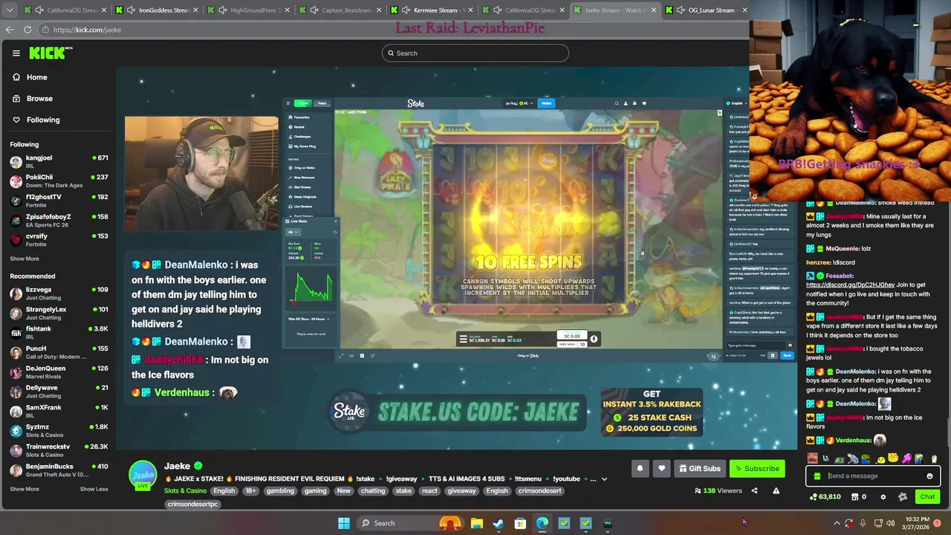Viewport: 951px width, 535px height.
Task: Show more followed channels
Action: coord(25,259)
